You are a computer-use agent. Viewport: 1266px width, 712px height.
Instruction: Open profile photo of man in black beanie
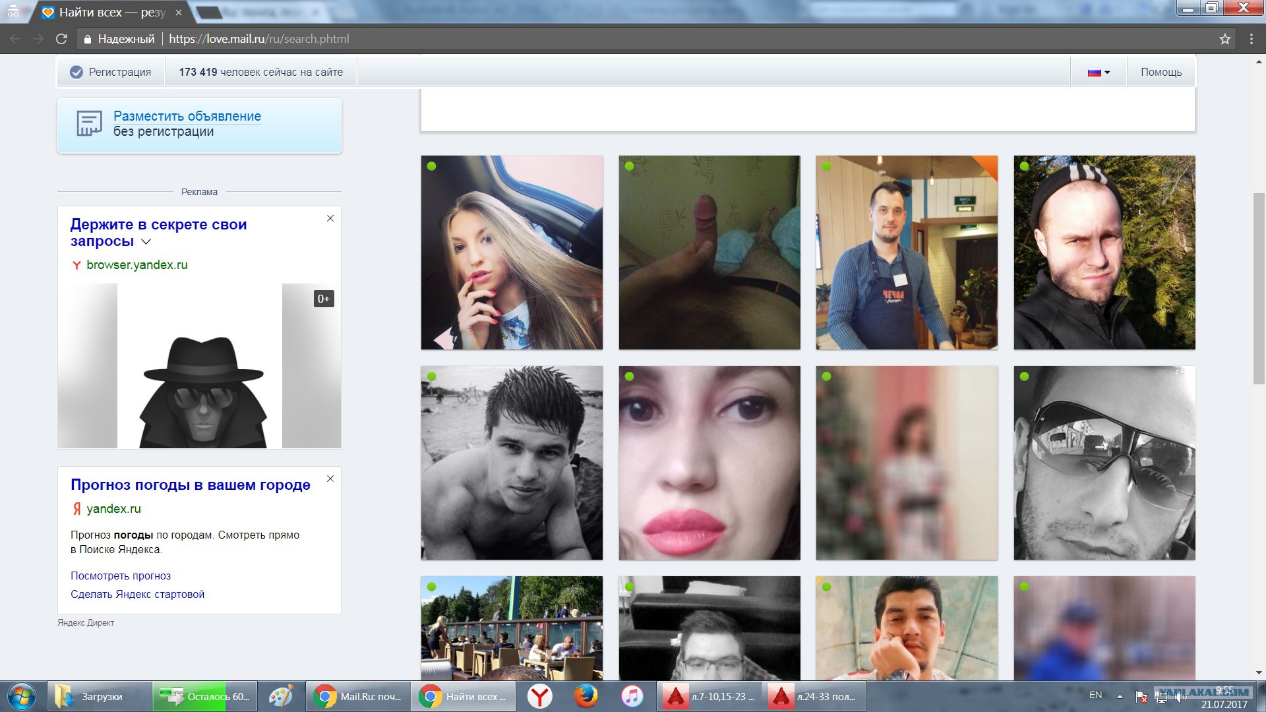point(1104,252)
